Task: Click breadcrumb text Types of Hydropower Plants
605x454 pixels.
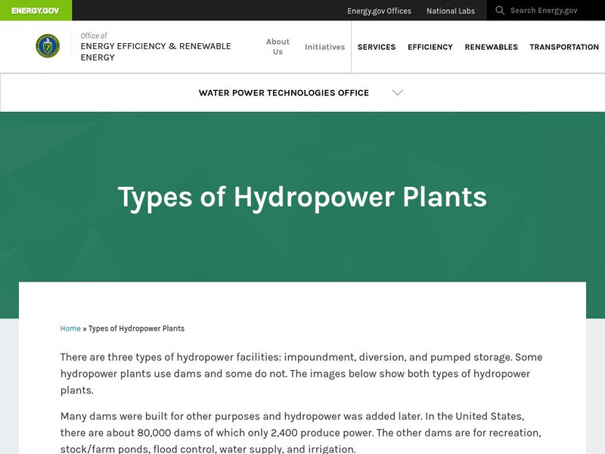Action: pyautogui.click(x=136, y=328)
